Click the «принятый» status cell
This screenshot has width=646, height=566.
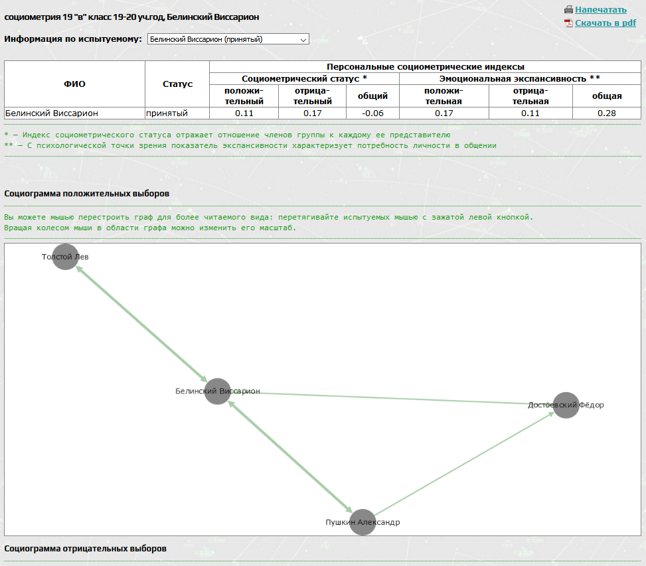[167, 113]
